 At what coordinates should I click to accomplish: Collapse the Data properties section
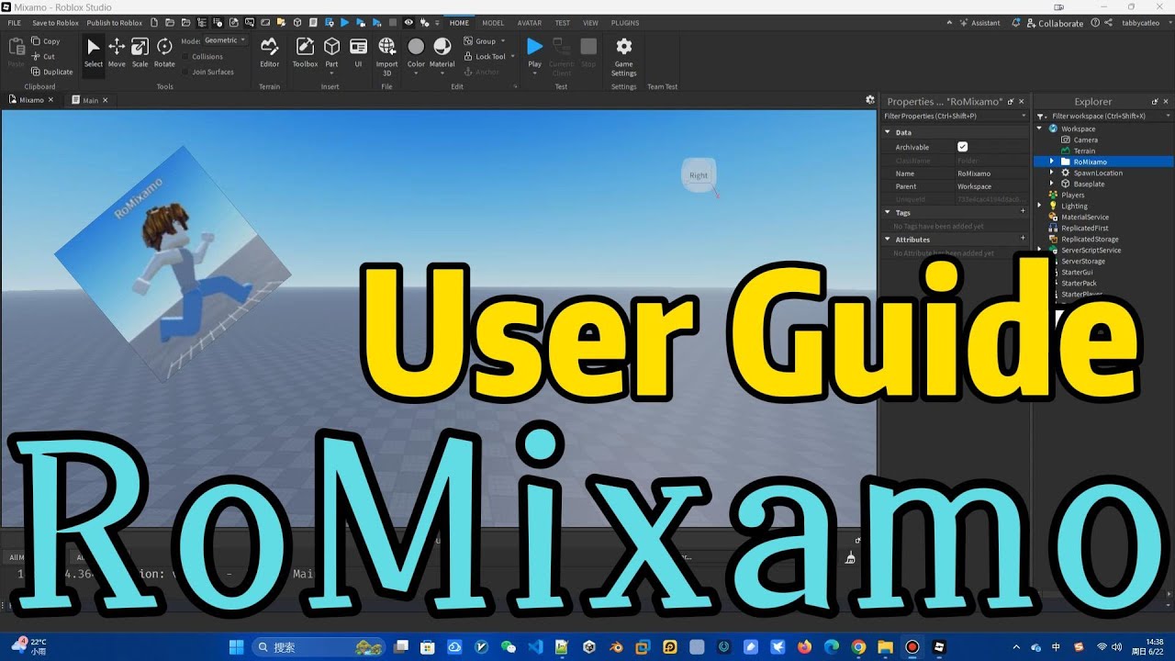pos(888,132)
